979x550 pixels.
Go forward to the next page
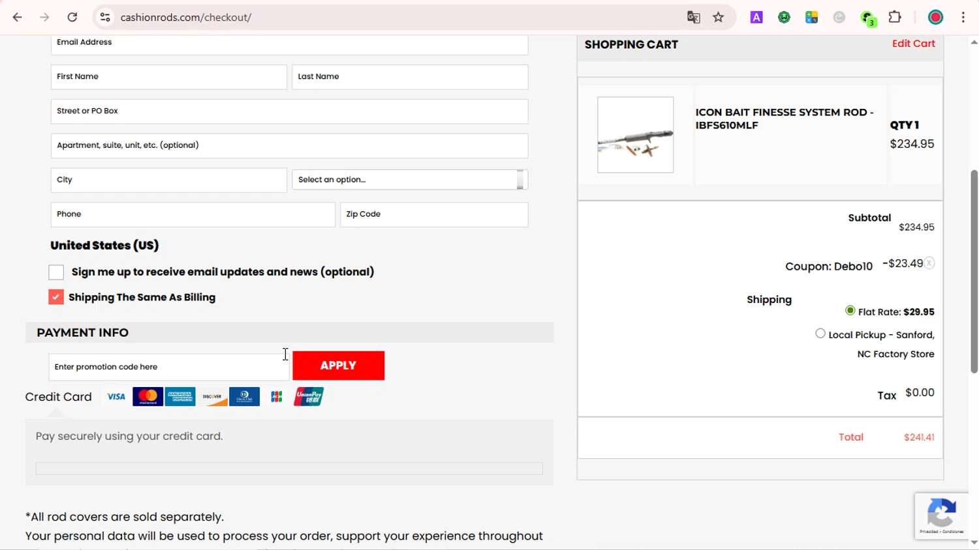44,18
